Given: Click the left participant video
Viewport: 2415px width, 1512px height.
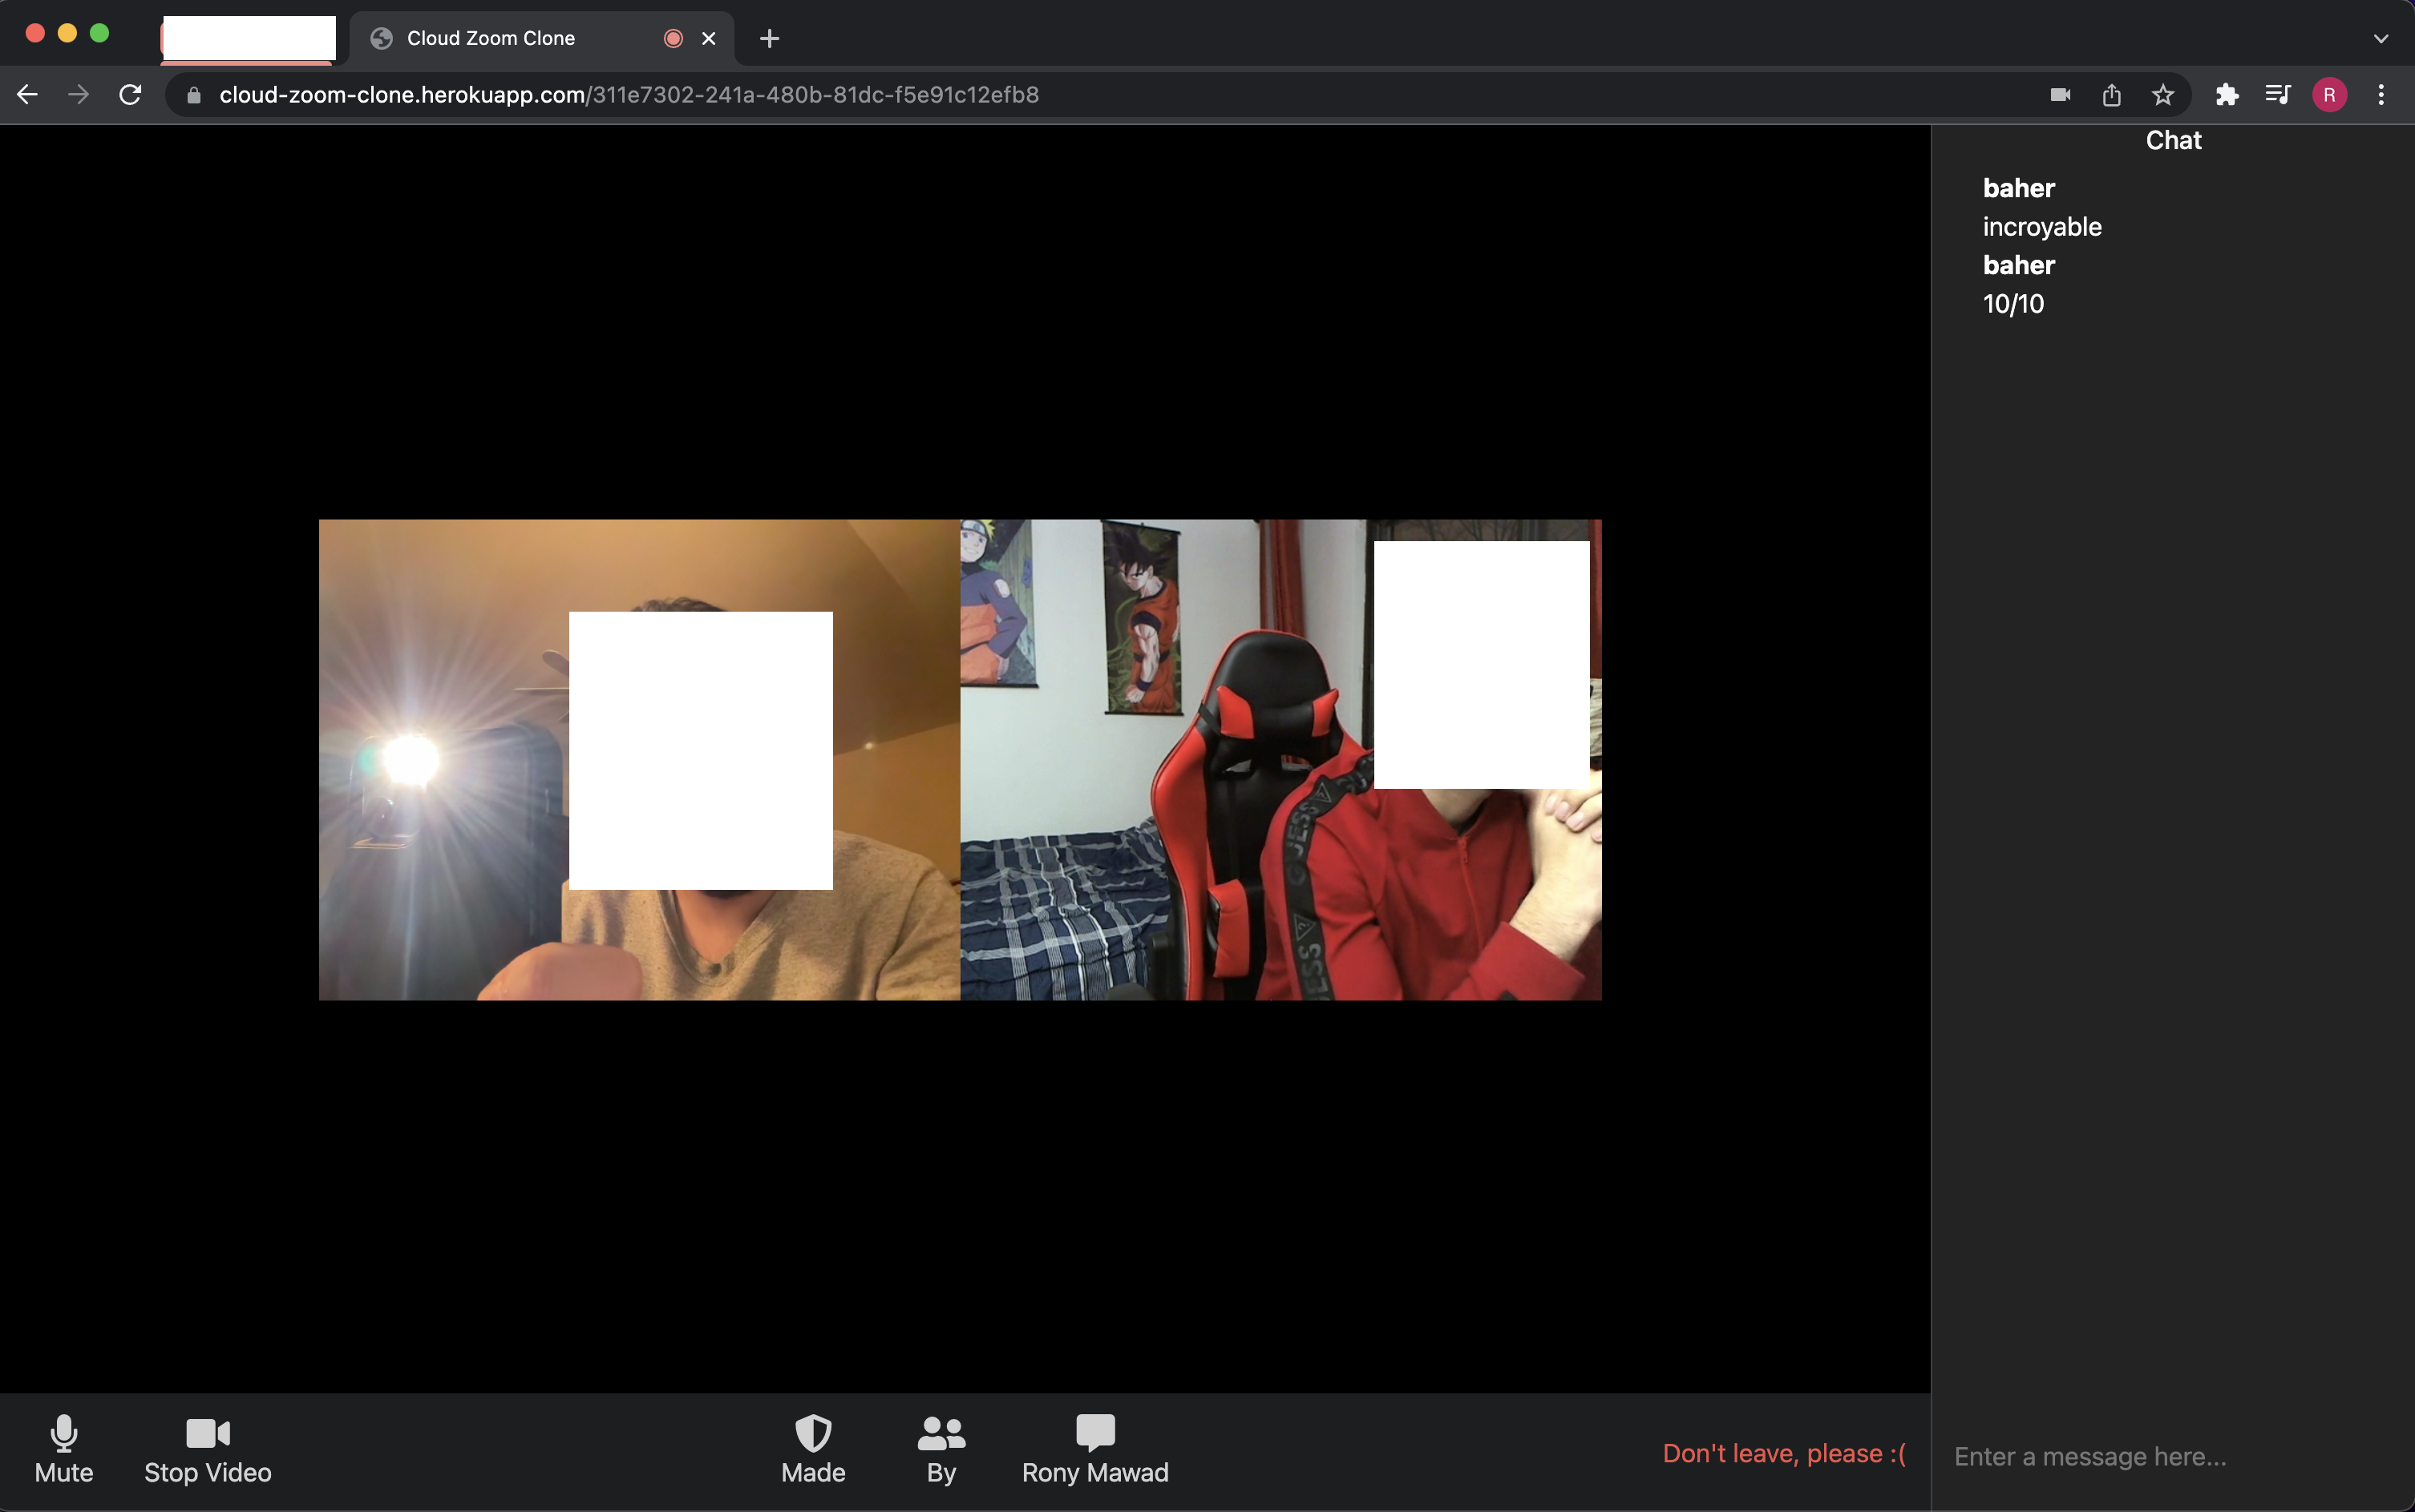Looking at the screenshot, I should click(x=639, y=759).
